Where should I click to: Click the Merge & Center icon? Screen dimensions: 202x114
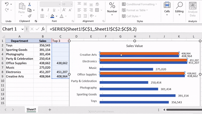(97, 10)
